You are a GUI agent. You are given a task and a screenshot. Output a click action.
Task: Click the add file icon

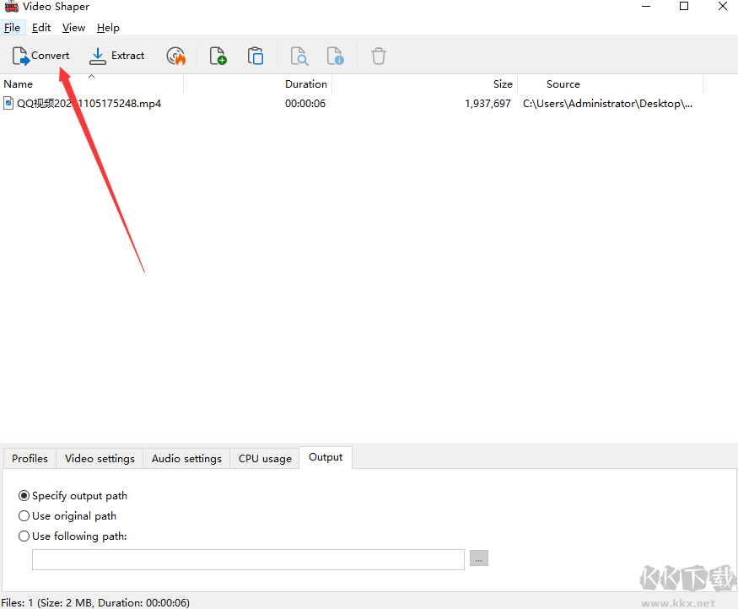coord(218,56)
